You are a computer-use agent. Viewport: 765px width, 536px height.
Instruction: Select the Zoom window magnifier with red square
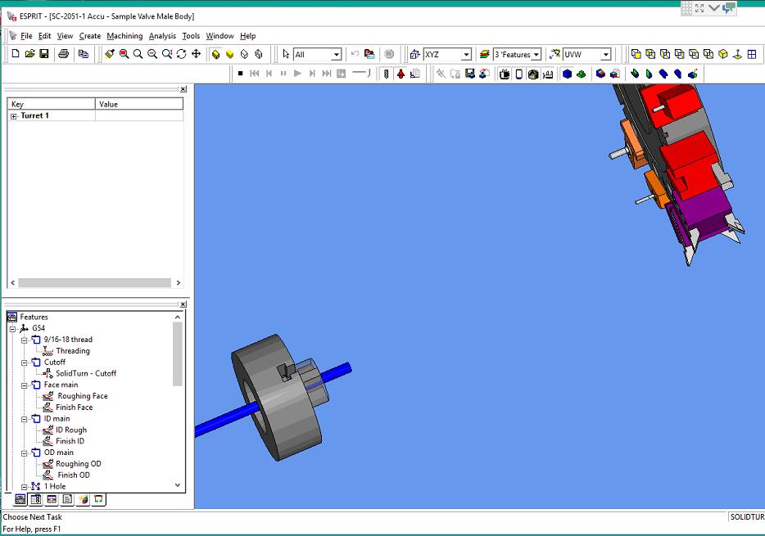tap(124, 54)
